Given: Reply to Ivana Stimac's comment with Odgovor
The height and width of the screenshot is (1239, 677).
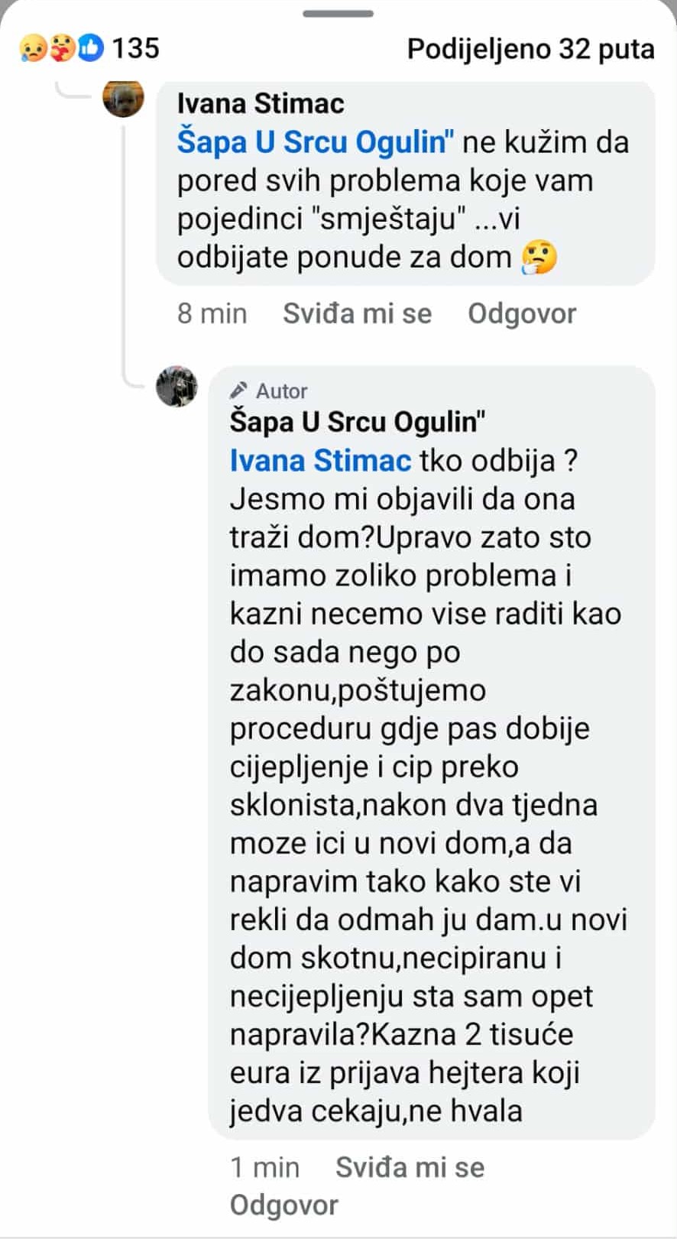Looking at the screenshot, I should pyautogui.click(x=522, y=314).
